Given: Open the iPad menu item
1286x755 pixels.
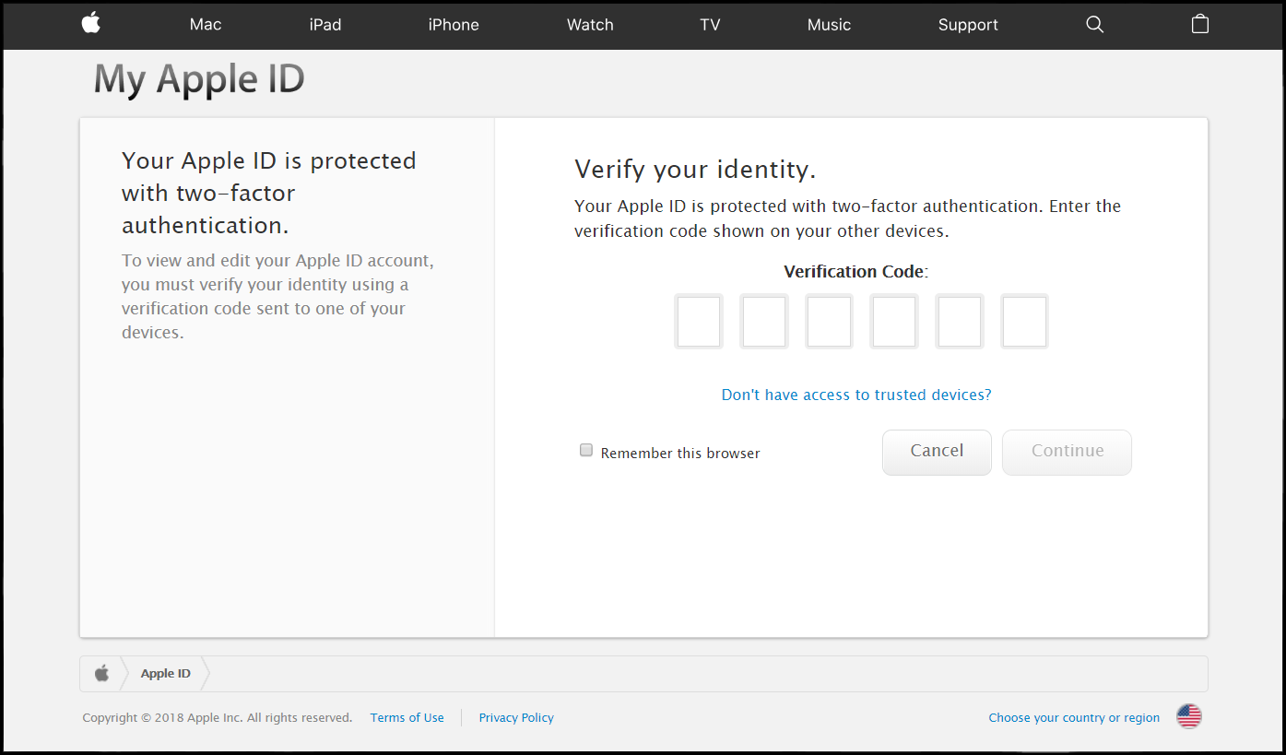Looking at the screenshot, I should pos(325,25).
